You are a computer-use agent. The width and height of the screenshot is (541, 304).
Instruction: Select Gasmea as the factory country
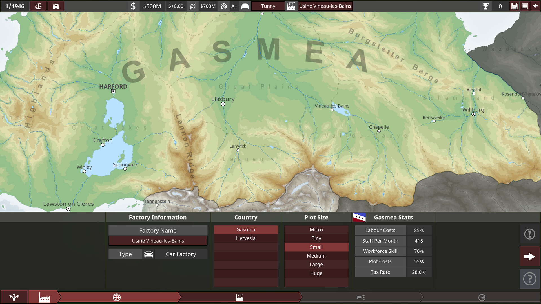coord(246,229)
